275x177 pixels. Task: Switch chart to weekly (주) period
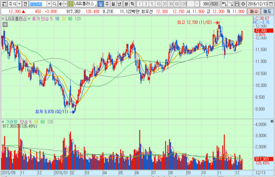point(107,4)
